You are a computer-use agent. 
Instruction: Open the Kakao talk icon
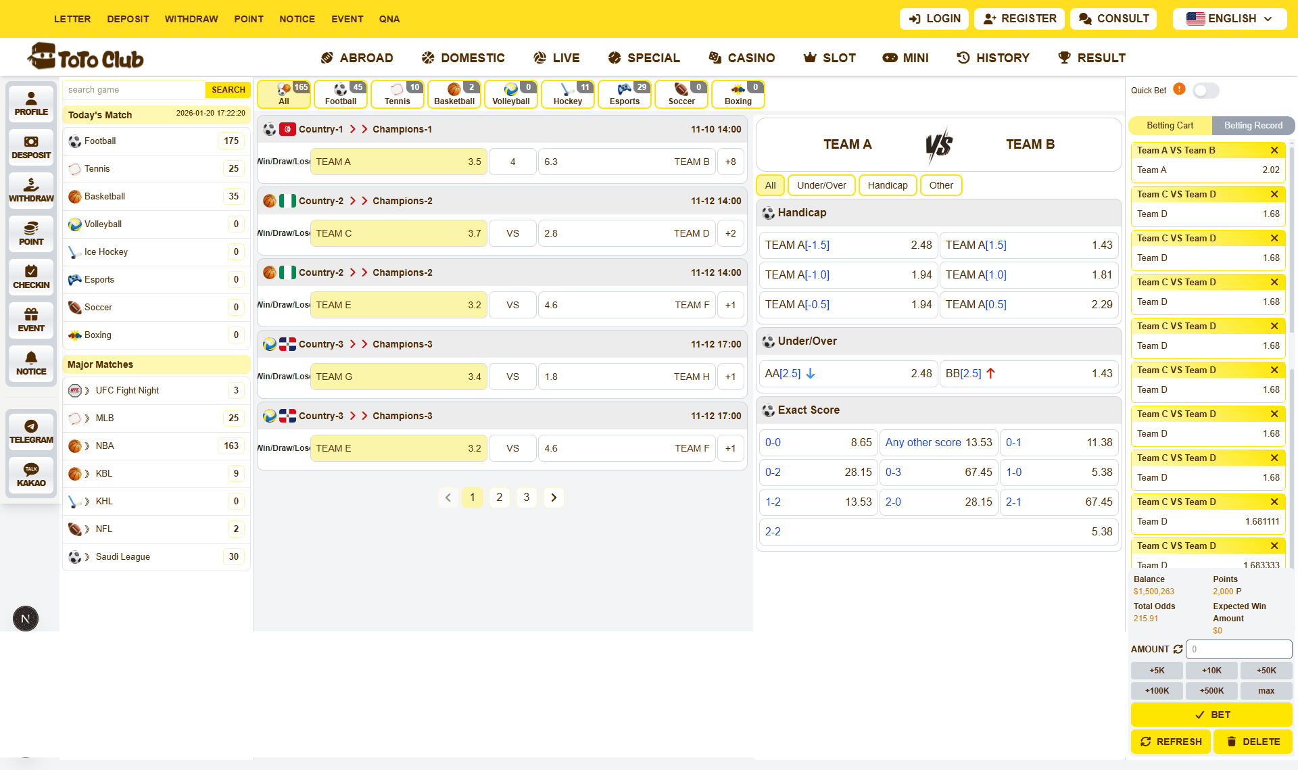pos(31,475)
